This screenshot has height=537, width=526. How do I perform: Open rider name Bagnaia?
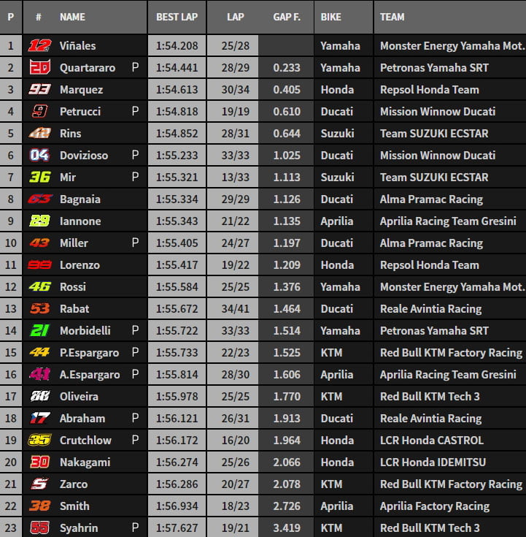pos(80,199)
